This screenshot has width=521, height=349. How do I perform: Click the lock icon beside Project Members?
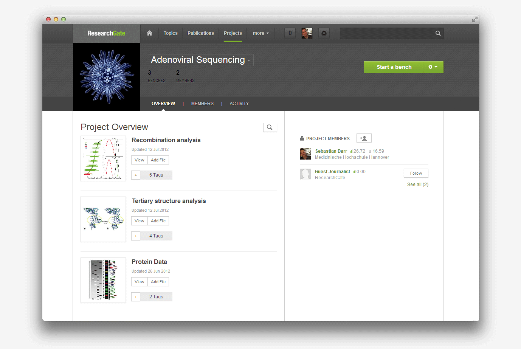click(302, 138)
